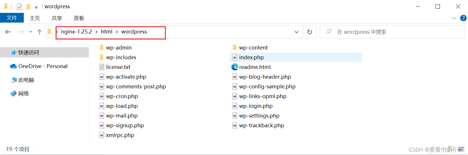Click the Up one level arrow
The height and width of the screenshot is (155, 468).
click(x=40, y=32)
